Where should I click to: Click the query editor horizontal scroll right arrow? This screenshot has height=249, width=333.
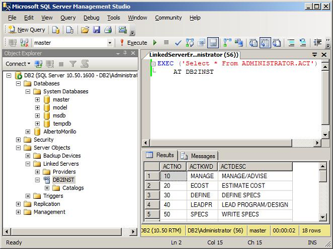coord(317,143)
